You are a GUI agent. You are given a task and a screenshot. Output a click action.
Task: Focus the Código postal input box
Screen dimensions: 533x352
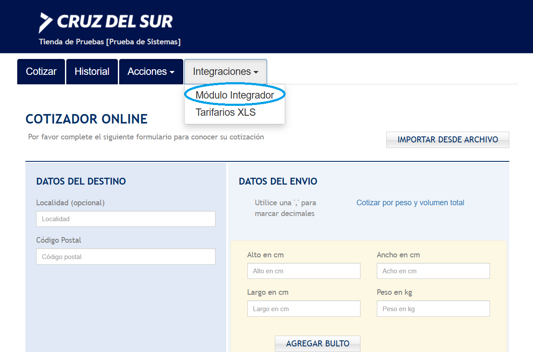[126, 256]
